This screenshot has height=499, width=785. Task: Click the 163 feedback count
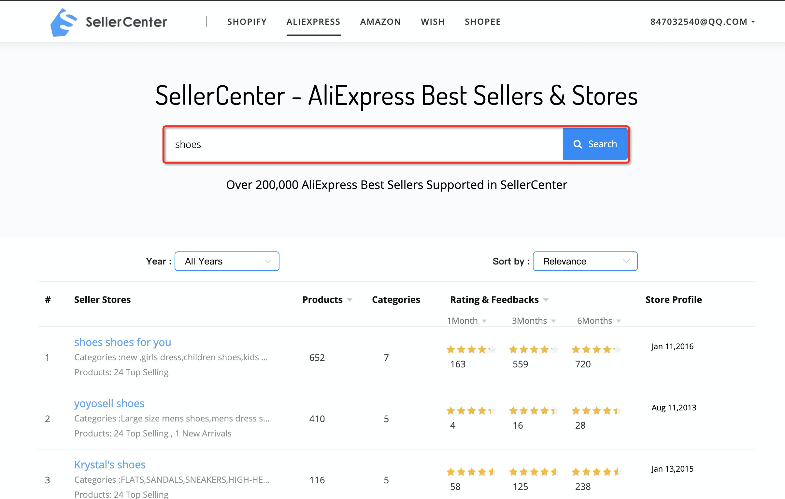point(458,364)
